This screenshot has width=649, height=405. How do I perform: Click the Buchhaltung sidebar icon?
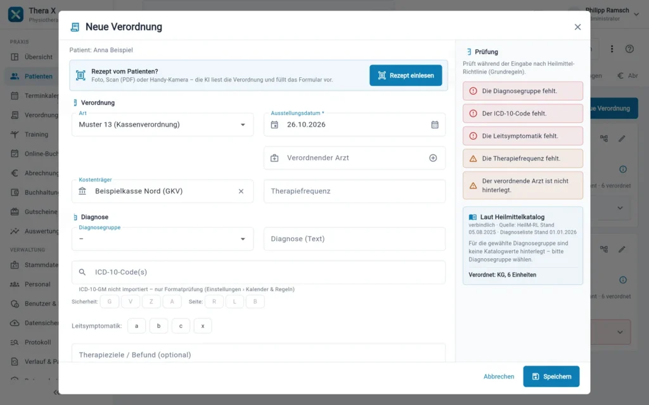point(15,192)
